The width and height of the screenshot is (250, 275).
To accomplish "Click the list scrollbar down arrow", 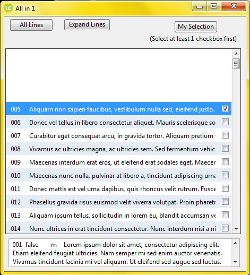I will click(236, 229).
